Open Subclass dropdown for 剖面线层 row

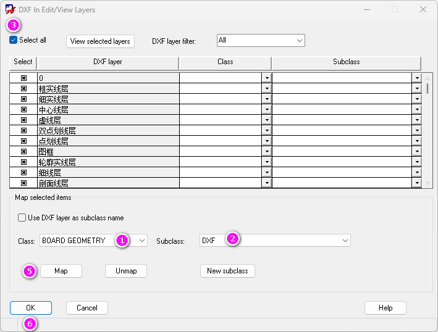tap(417, 183)
